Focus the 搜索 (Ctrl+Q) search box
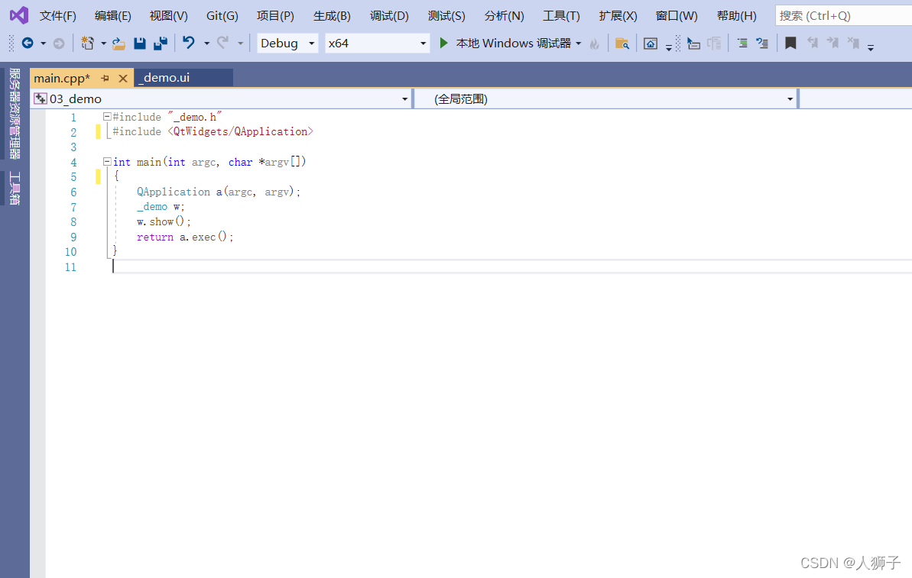 (x=843, y=16)
